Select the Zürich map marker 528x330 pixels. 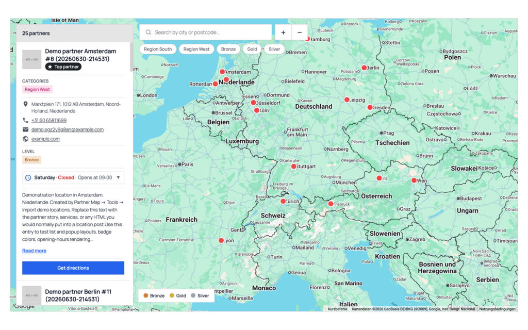pos(283,201)
